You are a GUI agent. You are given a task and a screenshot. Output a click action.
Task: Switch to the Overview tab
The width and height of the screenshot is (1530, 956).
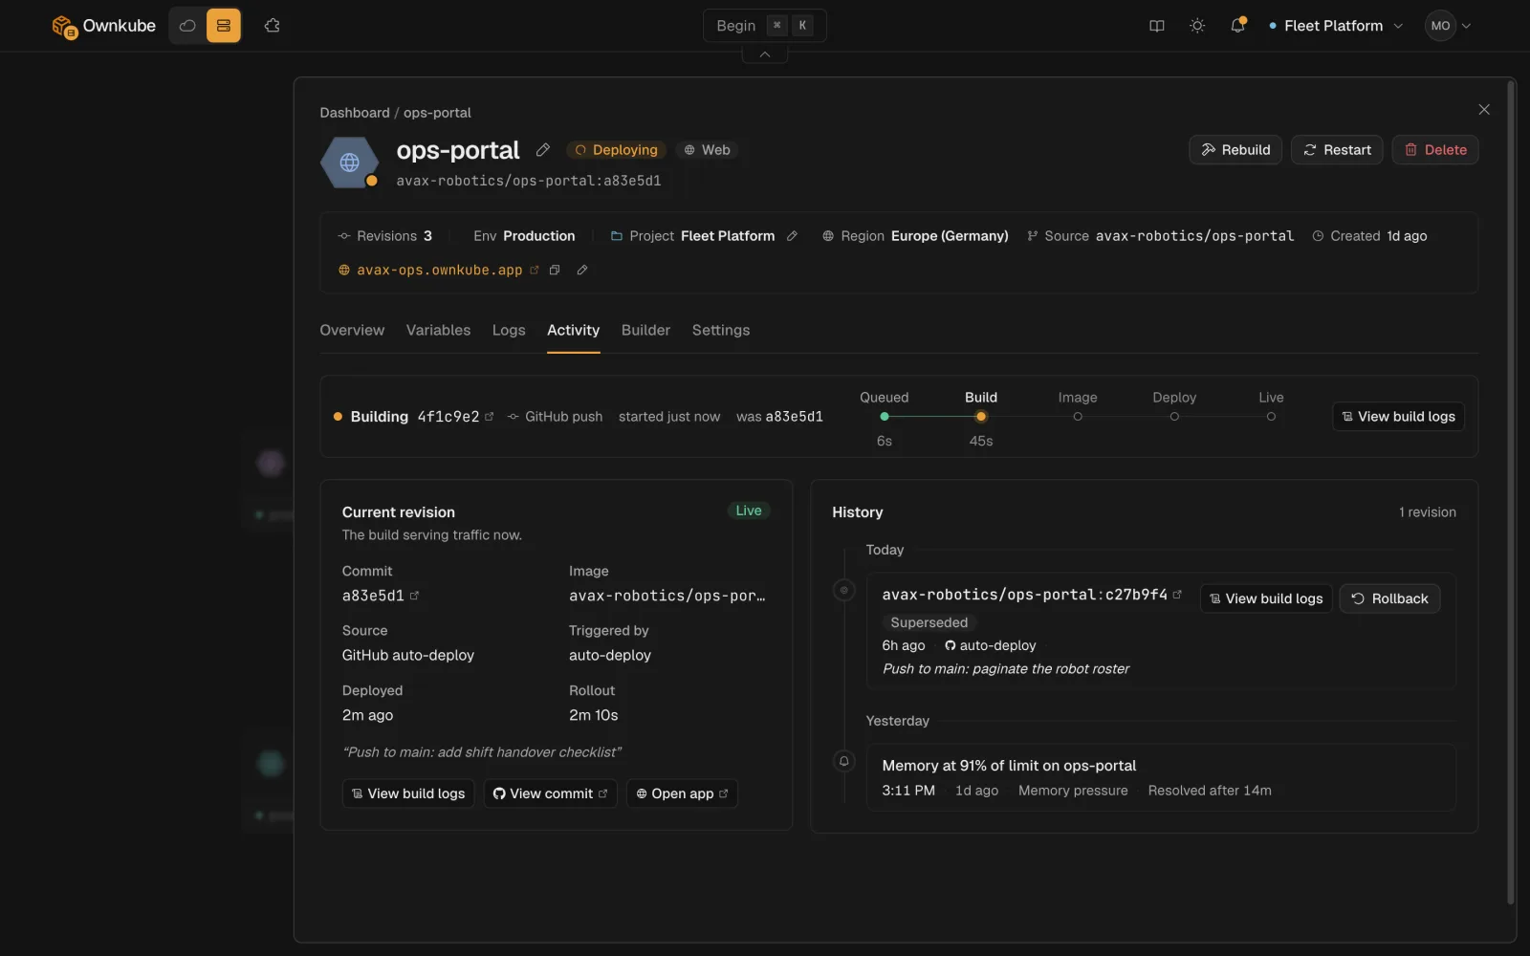(352, 330)
